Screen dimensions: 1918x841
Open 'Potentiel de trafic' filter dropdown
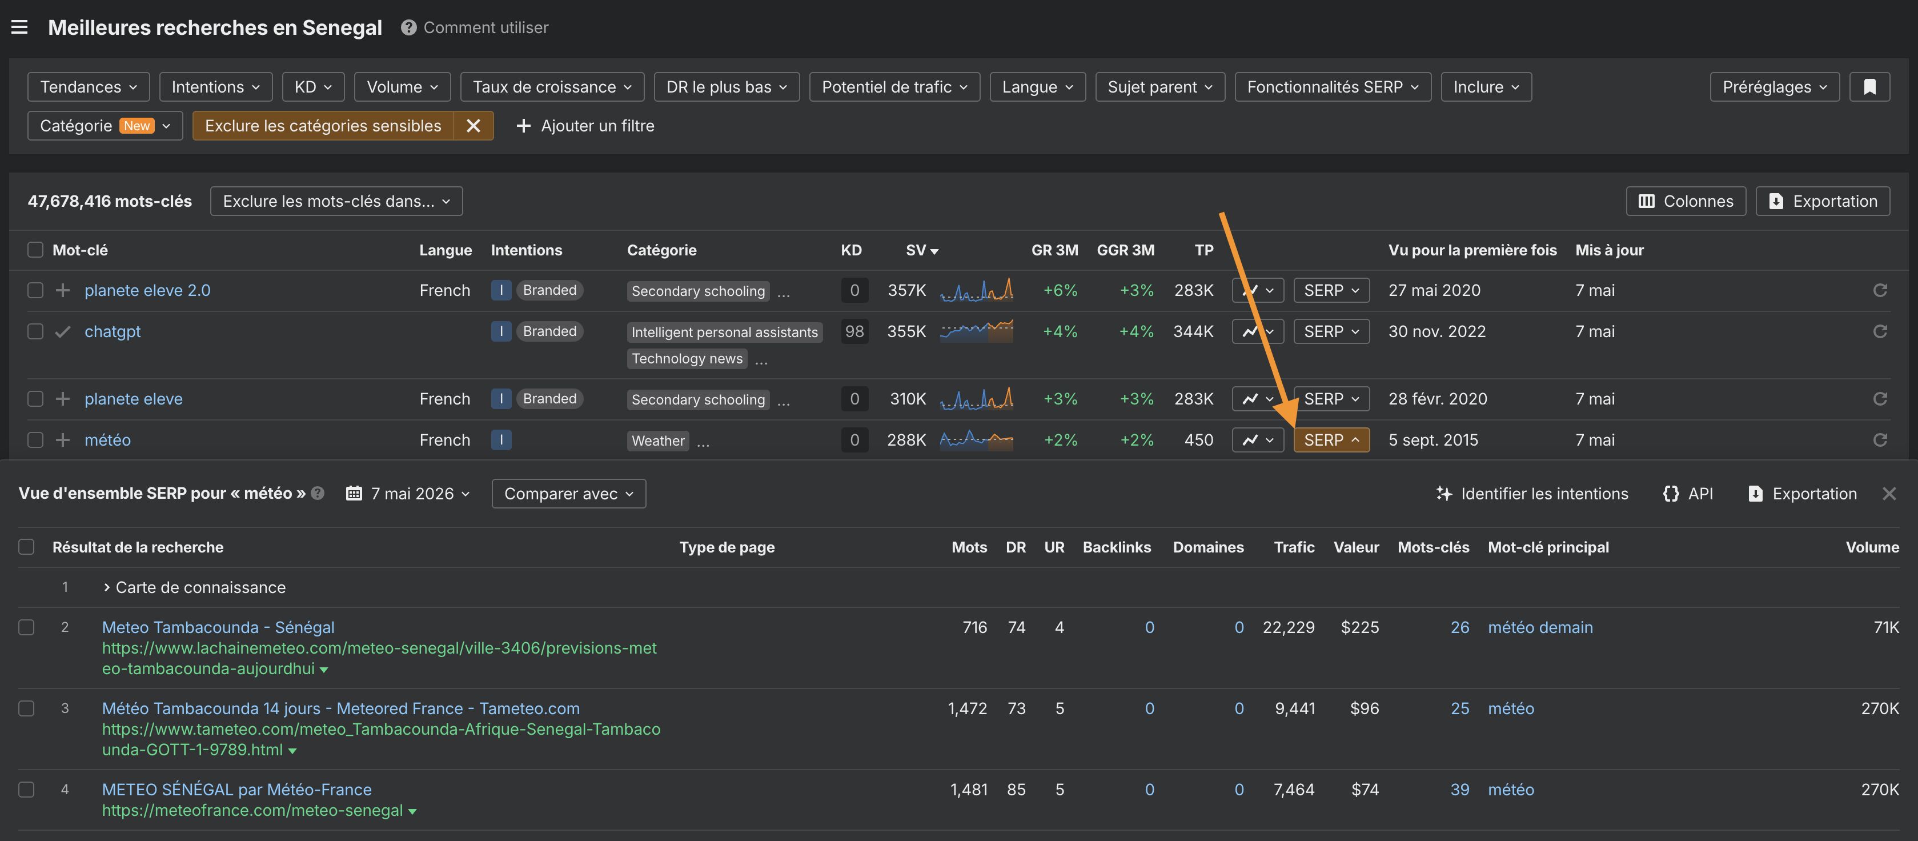(895, 87)
